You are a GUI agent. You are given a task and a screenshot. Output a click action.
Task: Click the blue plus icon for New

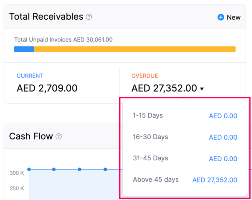(x=220, y=17)
